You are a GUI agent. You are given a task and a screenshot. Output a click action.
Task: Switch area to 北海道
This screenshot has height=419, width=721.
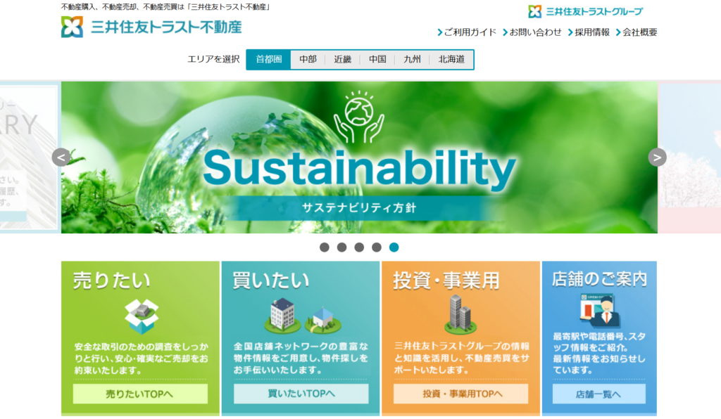(451, 60)
